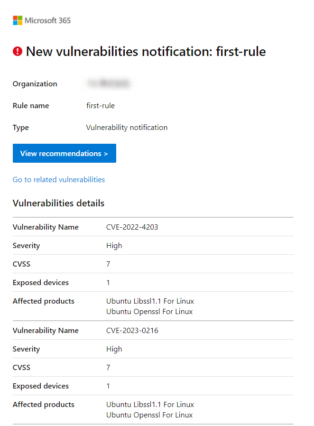Click the CVSS score of CVE-2022-4203

coord(108,264)
